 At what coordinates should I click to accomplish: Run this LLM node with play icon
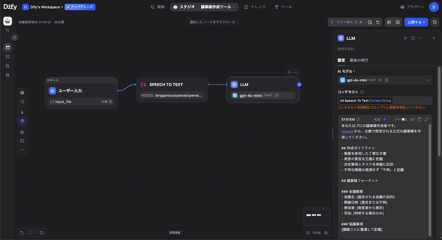click(406, 38)
